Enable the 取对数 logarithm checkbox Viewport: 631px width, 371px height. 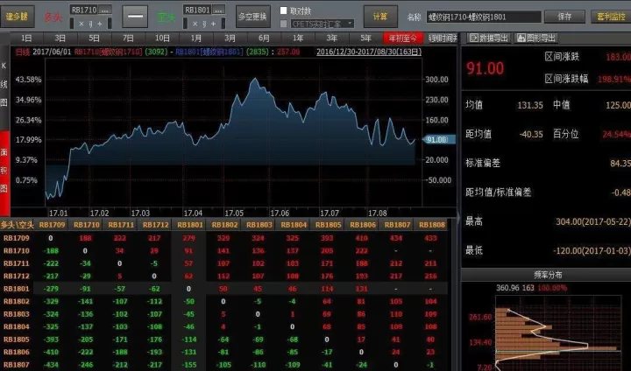point(283,10)
